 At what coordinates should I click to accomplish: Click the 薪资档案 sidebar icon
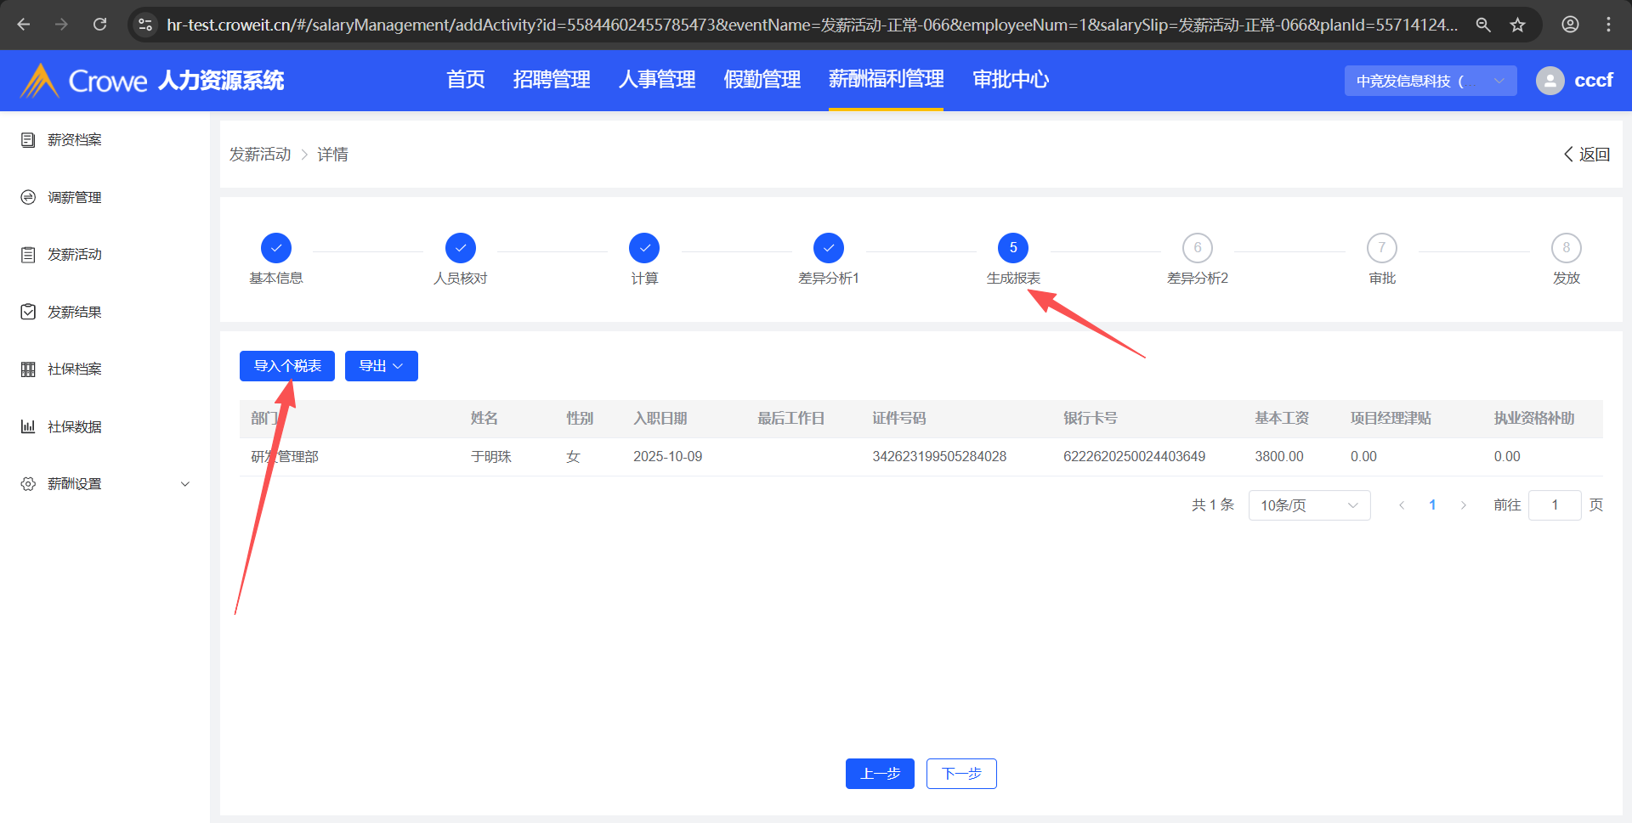[28, 140]
